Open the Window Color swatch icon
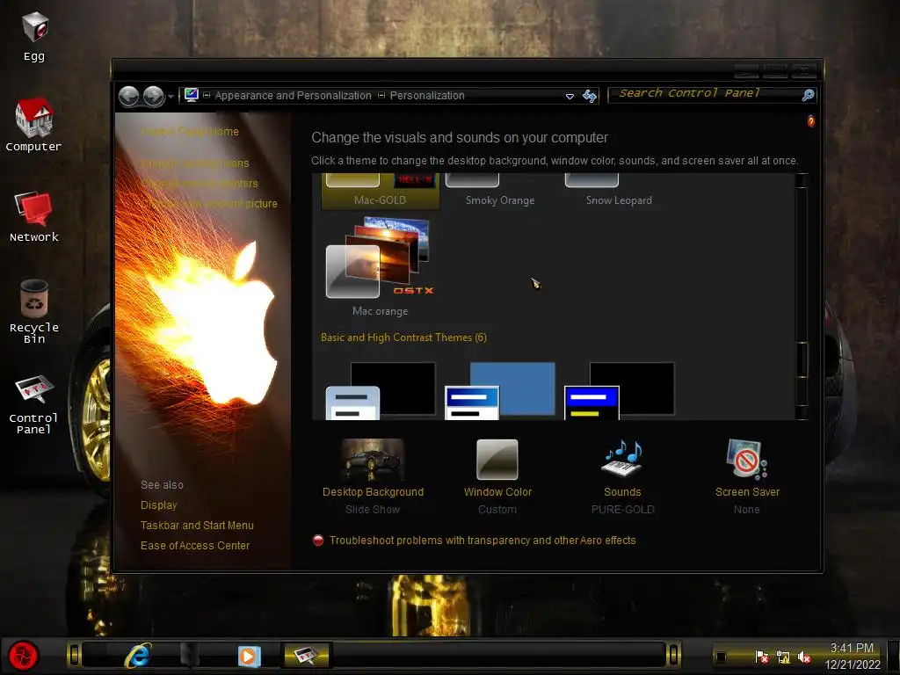The height and width of the screenshot is (675, 900). [497, 460]
